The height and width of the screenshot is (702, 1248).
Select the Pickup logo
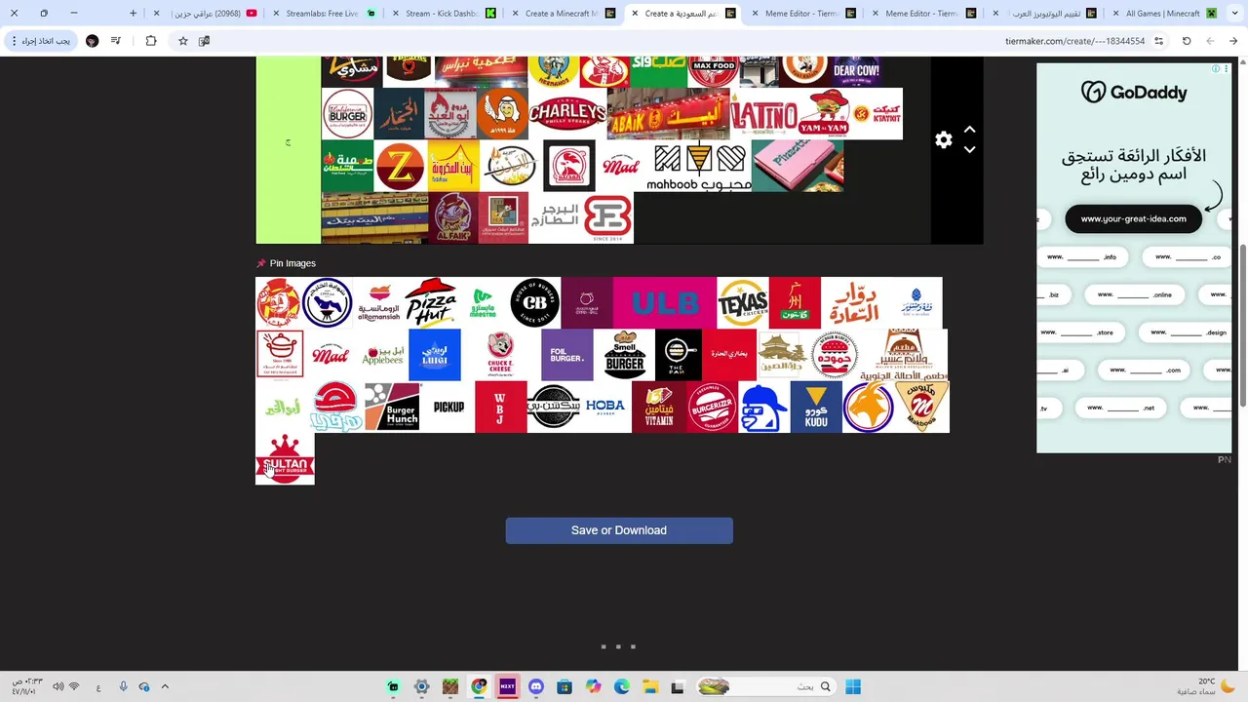tap(448, 407)
